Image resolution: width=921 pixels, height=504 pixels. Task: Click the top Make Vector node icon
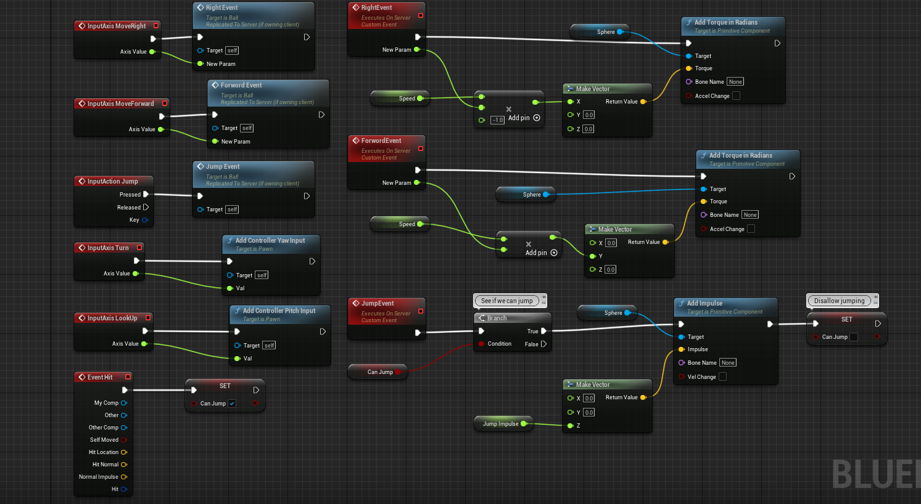[571, 89]
